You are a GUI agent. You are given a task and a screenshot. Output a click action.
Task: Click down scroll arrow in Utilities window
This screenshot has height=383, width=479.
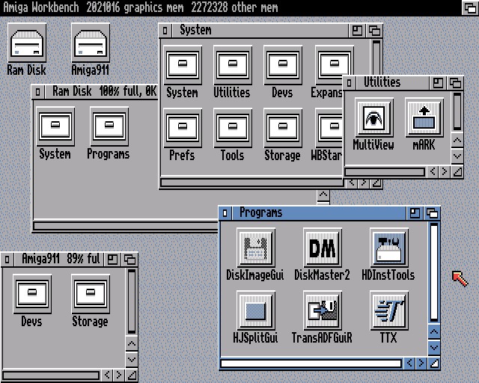tap(457, 156)
